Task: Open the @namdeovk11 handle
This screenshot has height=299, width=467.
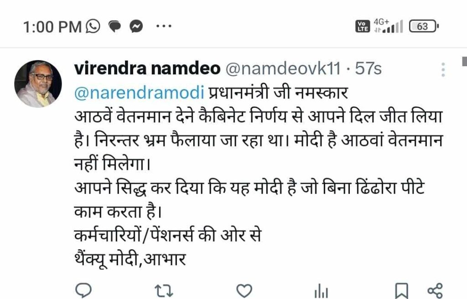Action: [283, 69]
